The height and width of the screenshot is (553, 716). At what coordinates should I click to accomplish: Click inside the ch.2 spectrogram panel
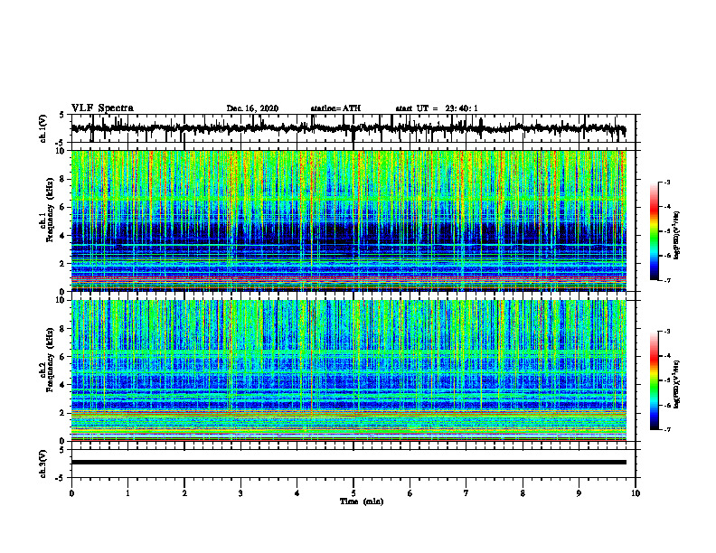pos(348,370)
